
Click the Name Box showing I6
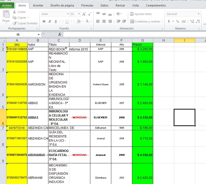[18, 34]
